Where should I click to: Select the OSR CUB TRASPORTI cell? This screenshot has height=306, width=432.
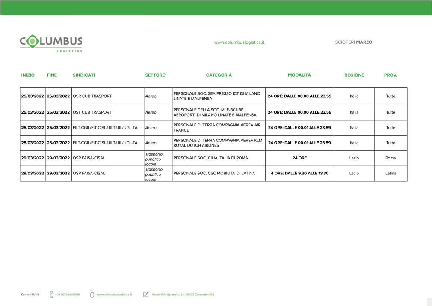(93, 96)
